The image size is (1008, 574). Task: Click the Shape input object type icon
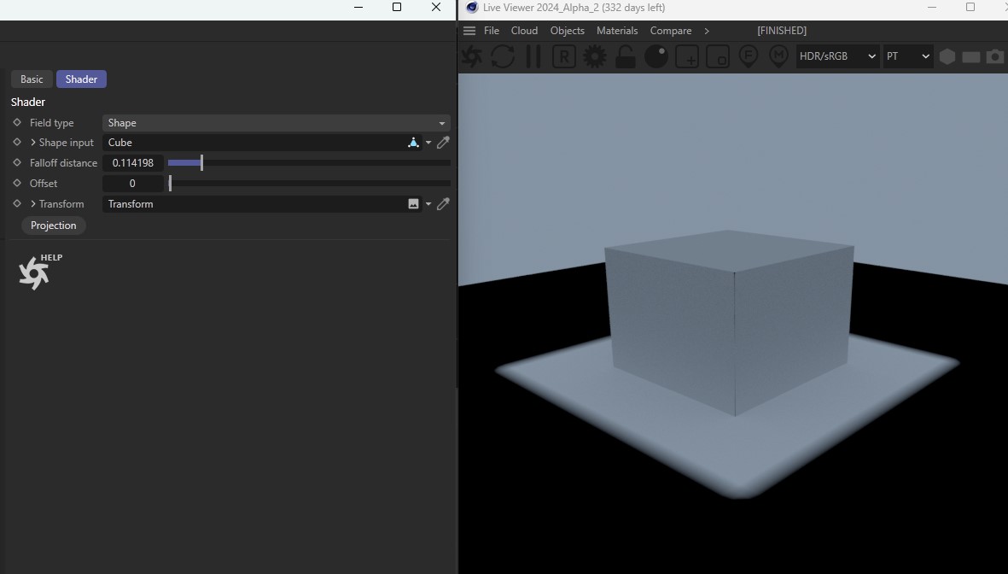pos(413,142)
